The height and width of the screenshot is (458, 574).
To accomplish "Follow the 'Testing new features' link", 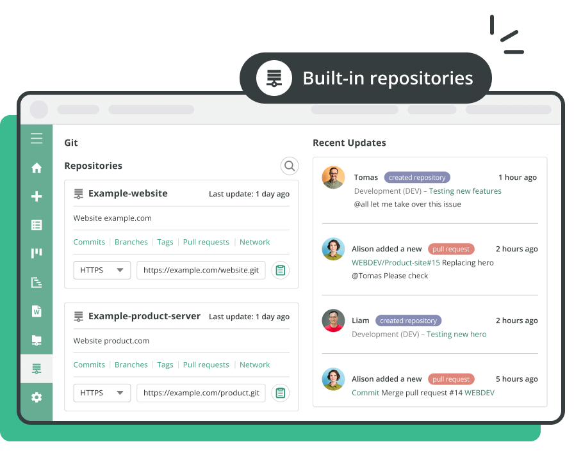I will [465, 191].
